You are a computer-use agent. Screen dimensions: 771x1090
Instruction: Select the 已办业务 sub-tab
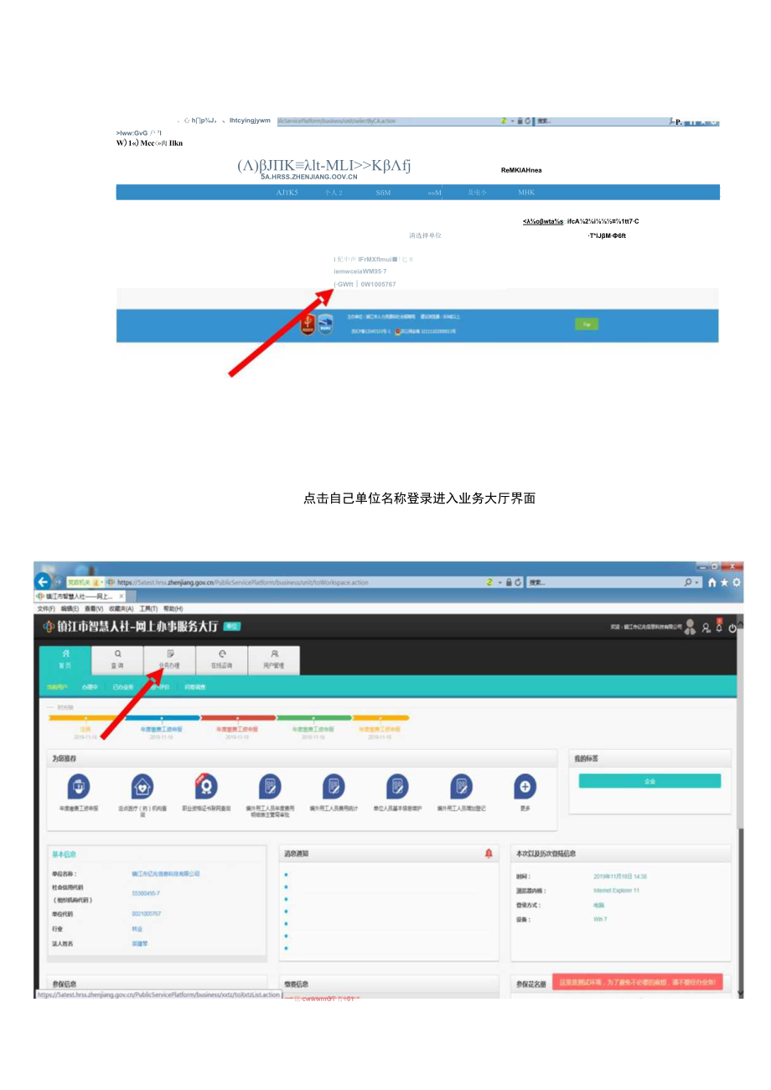tap(122, 687)
